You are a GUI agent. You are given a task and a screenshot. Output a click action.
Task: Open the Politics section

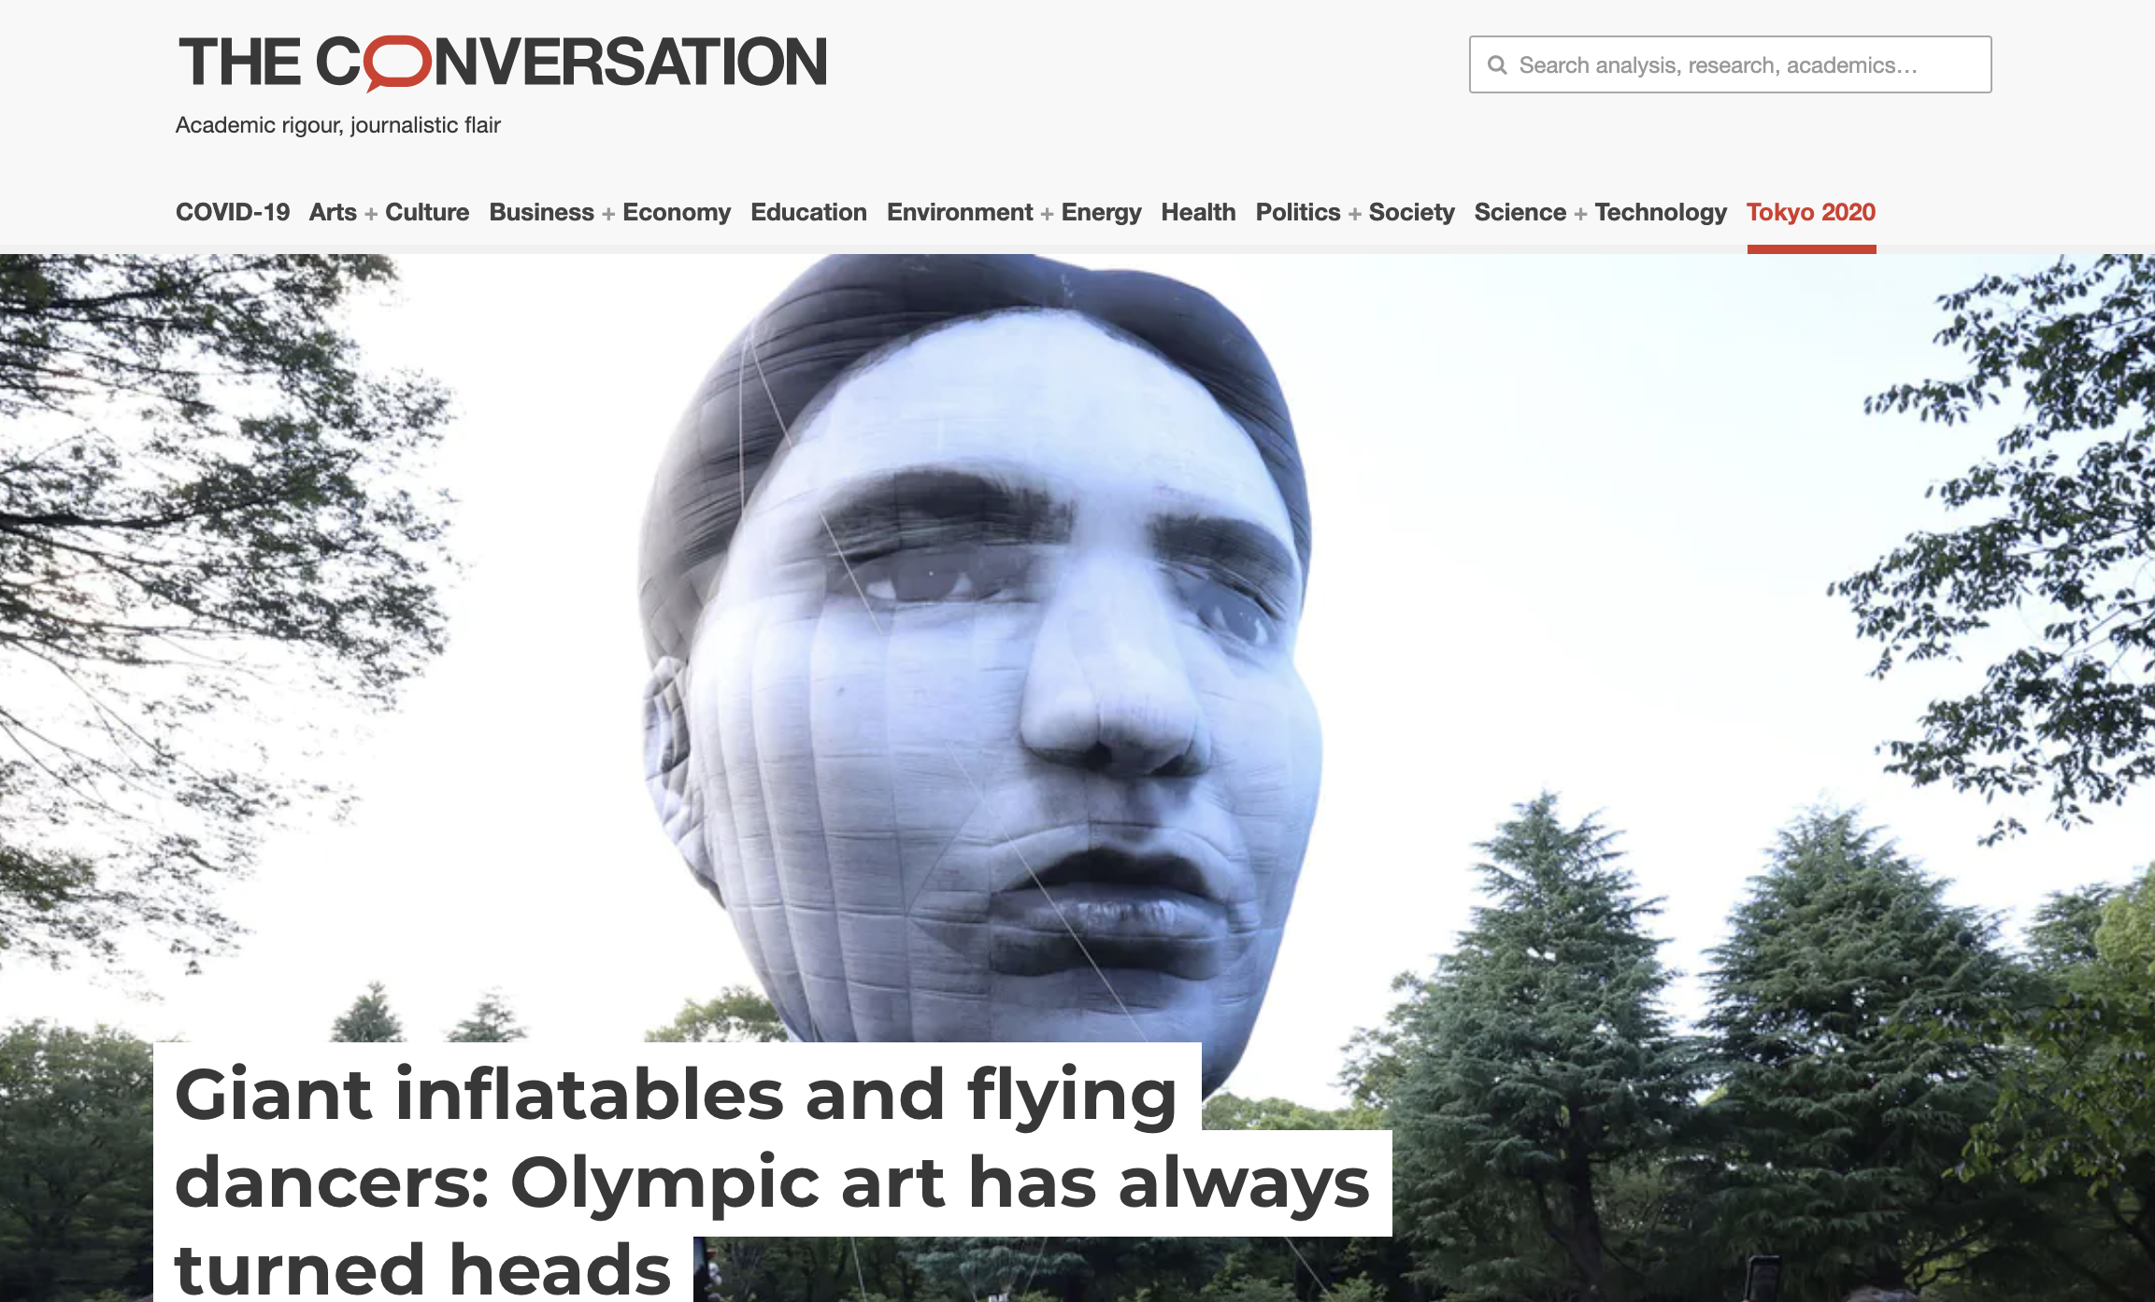tap(1298, 212)
